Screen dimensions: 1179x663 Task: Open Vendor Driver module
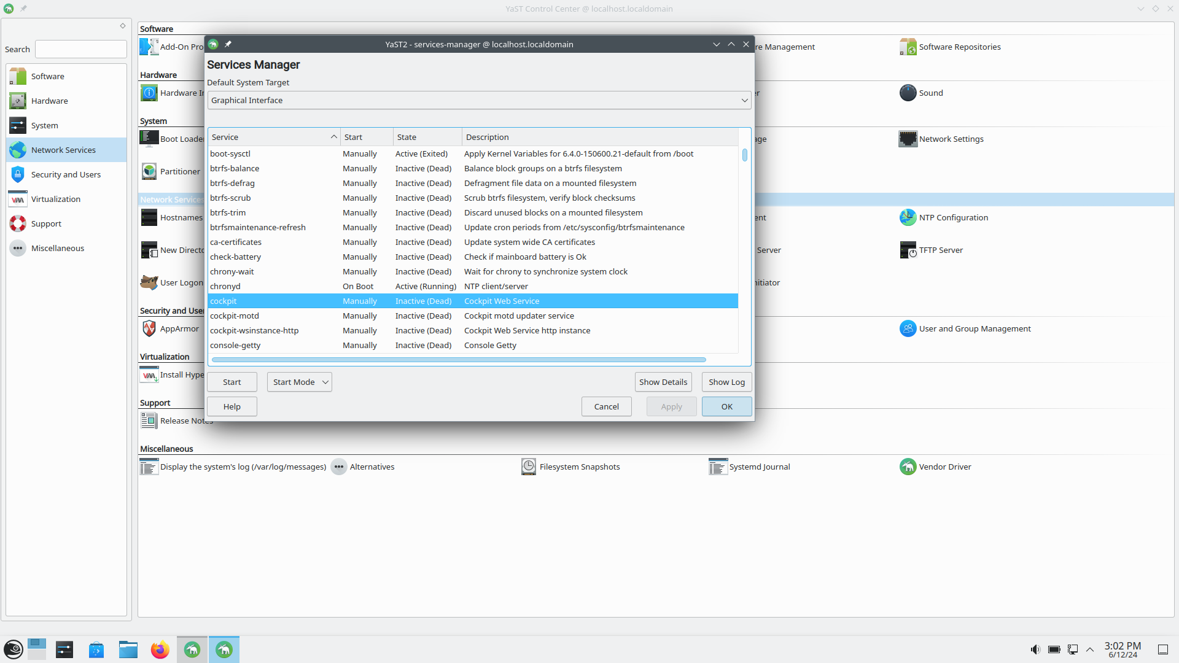(x=935, y=467)
